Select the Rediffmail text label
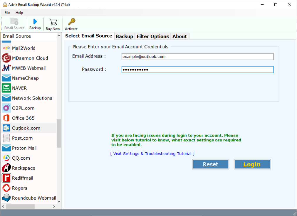The height and width of the screenshot is (216, 297). [x=23, y=178]
